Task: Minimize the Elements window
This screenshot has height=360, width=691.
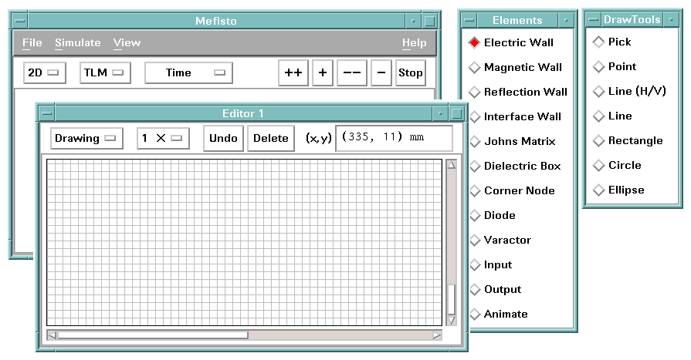Action: (566, 20)
